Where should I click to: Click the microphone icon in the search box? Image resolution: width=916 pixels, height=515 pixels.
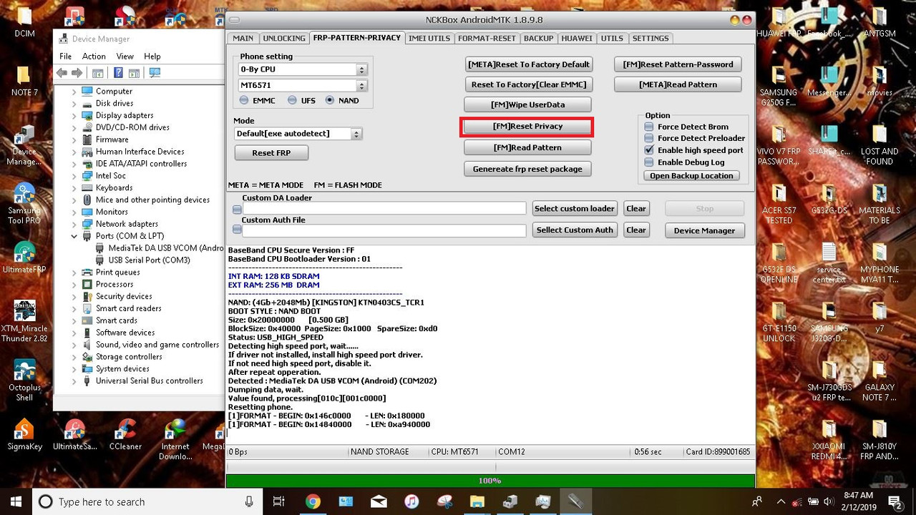pos(249,501)
